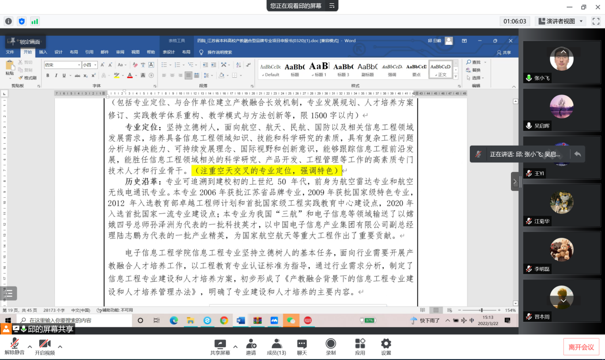Viewport: 605px width, 360px height.
Task: Expand video options arrow beside camera
Action: 60,347
